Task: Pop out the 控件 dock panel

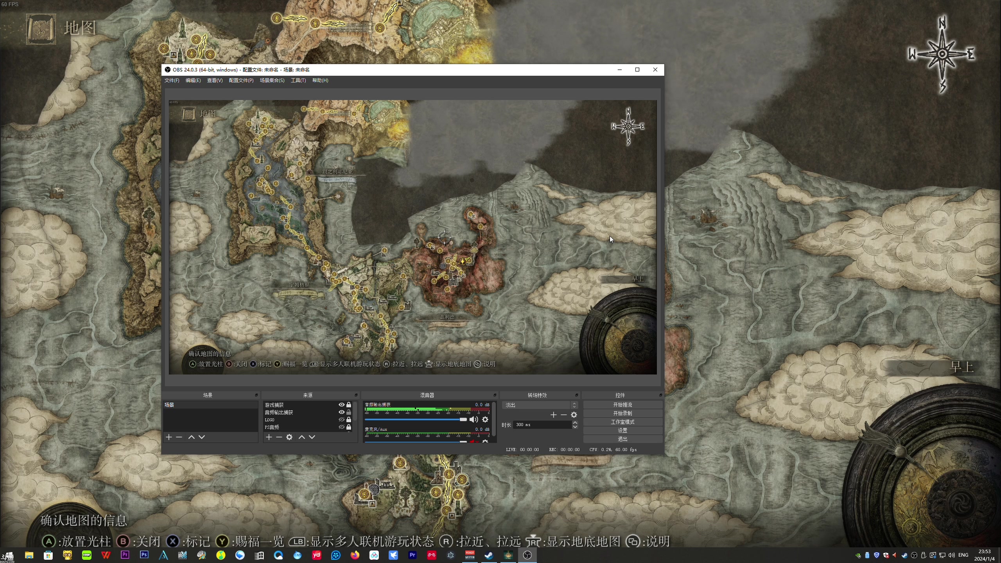Action: point(660,395)
